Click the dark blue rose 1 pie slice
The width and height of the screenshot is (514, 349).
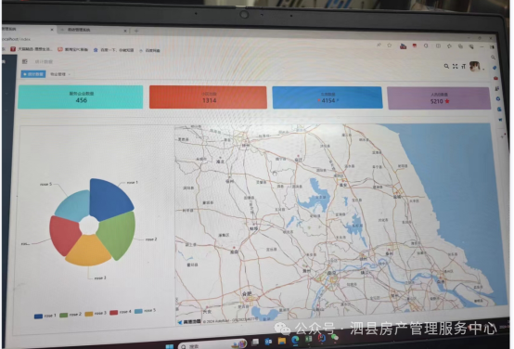(x=109, y=200)
